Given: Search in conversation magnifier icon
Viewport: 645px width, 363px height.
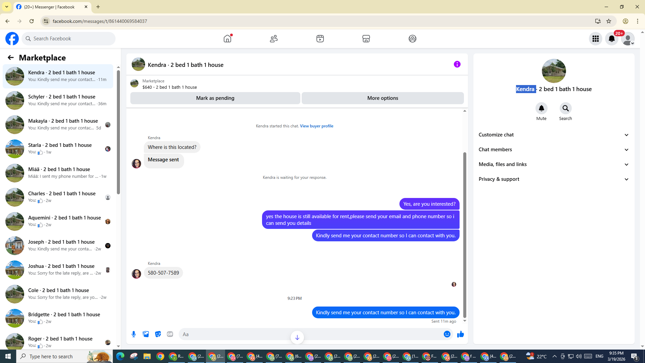Looking at the screenshot, I should 565,108.
